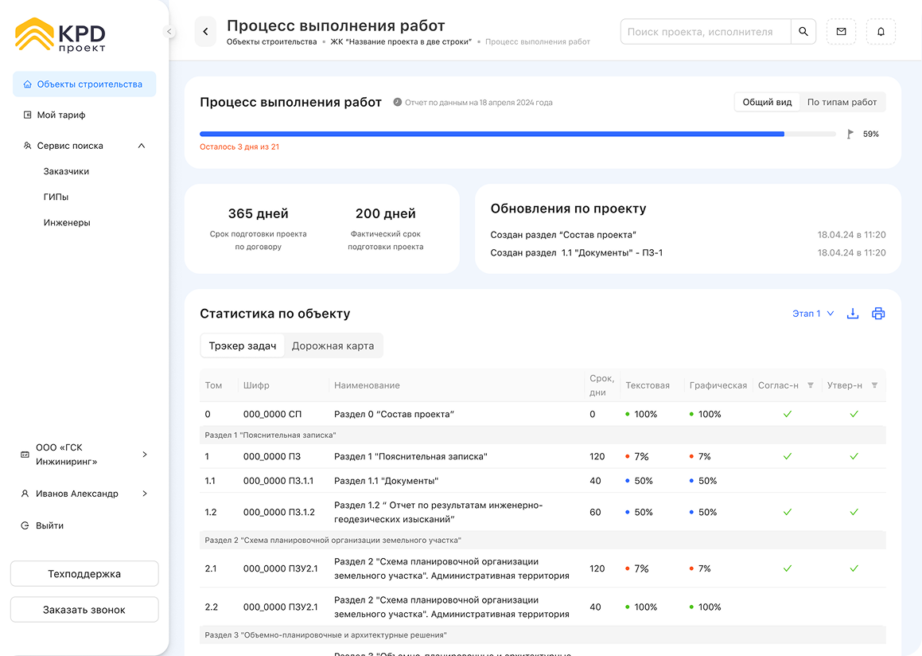Click Утвер-н checkmark for Раздел 0 row
Image resolution: width=922 pixels, height=656 pixels.
[x=854, y=414]
